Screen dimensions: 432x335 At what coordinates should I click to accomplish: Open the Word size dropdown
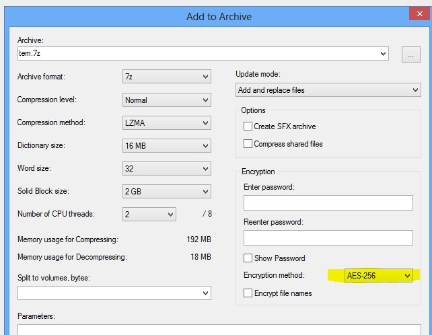(167, 169)
